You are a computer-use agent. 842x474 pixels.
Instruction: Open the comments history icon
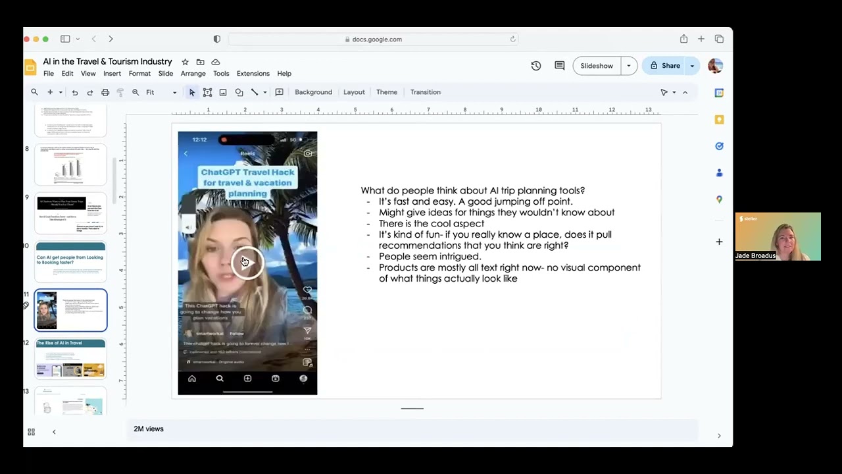[x=560, y=66]
